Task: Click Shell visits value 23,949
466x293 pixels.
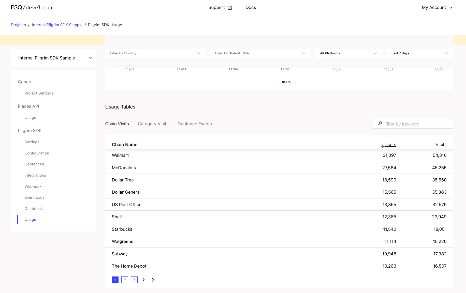Action: pyautogui.click(x=439, y=217)
